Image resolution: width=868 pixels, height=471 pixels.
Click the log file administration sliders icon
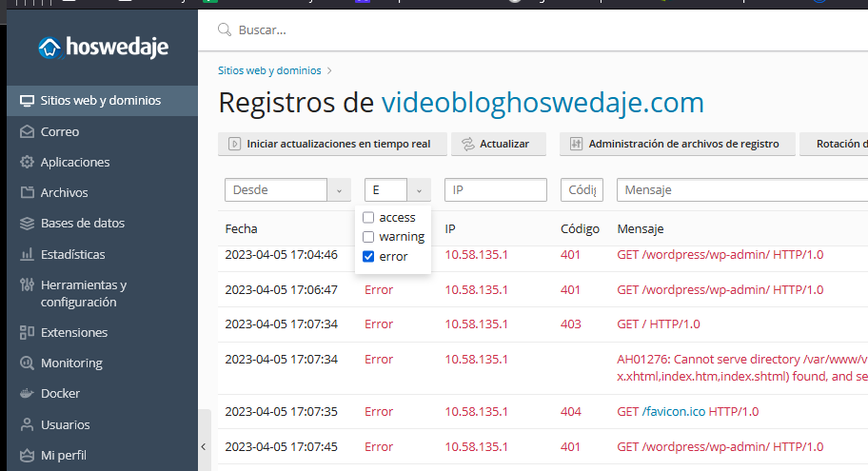click(576, 144)
